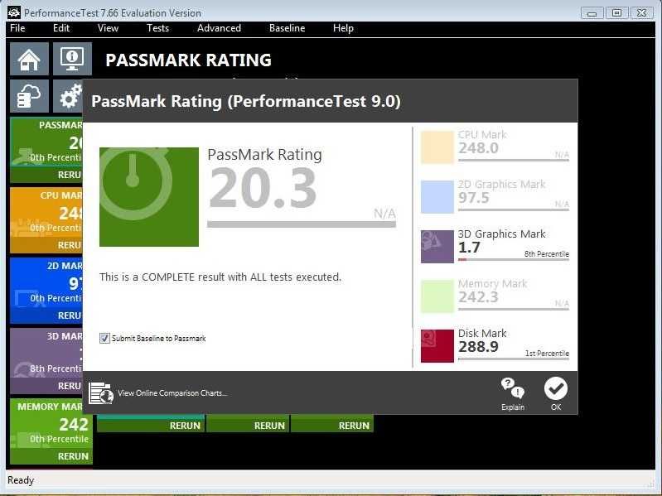Click the settings gears icon
Screen dimensions: 662x496
click(69, 96)
